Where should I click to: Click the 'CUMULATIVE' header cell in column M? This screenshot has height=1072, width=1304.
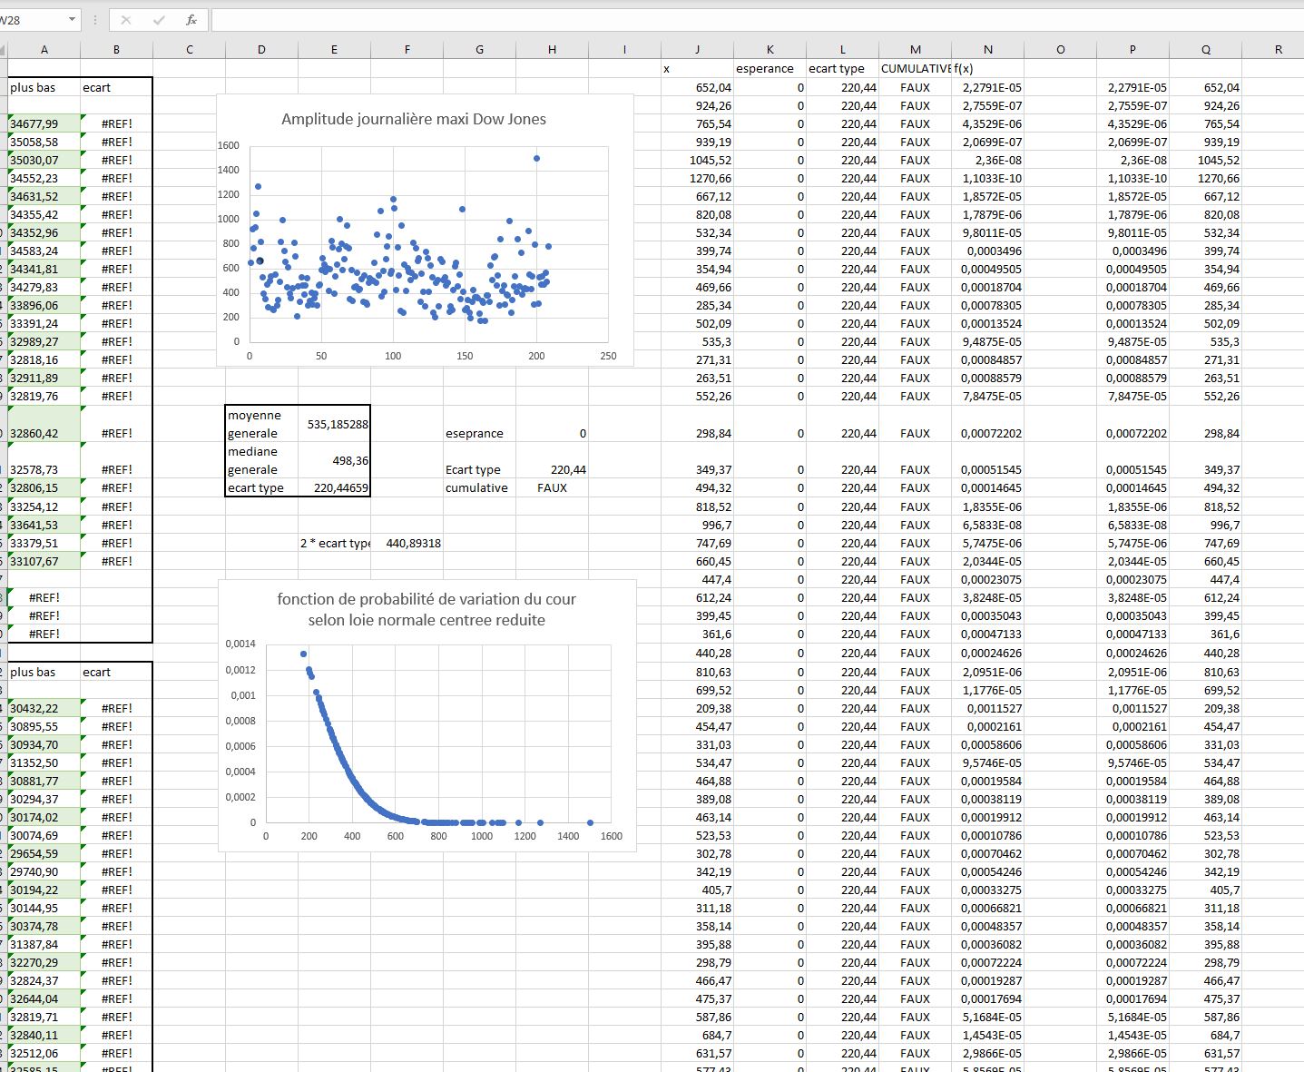pyautogui.click(x=915, y=69)
